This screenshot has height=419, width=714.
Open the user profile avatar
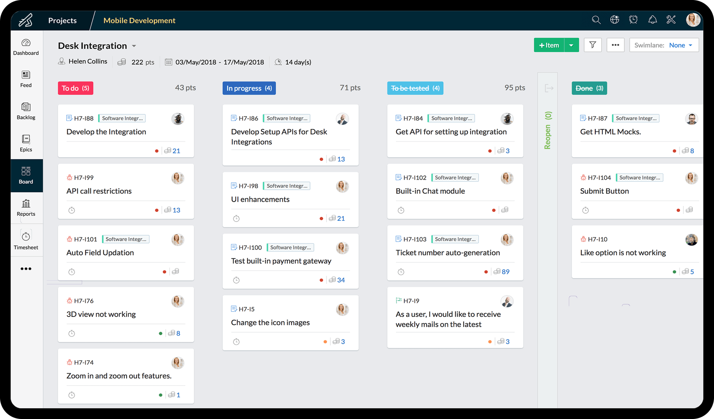(x=693, y=20)
